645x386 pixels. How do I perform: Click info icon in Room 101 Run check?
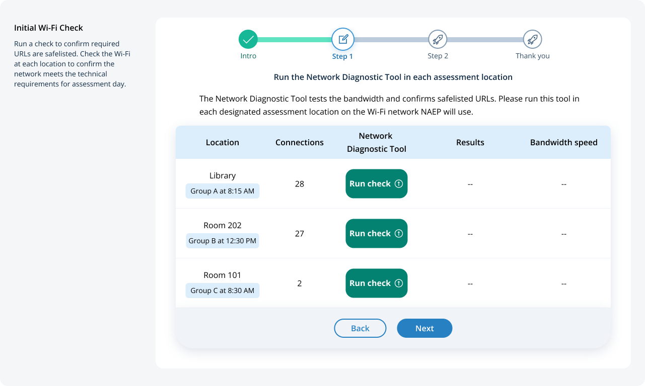pos(399,283)
